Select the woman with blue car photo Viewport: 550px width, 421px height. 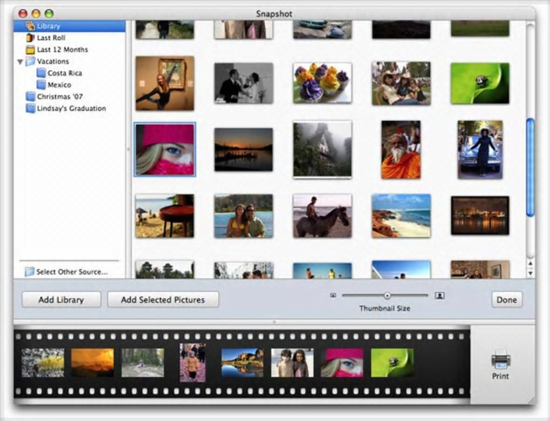coord(480,150)
